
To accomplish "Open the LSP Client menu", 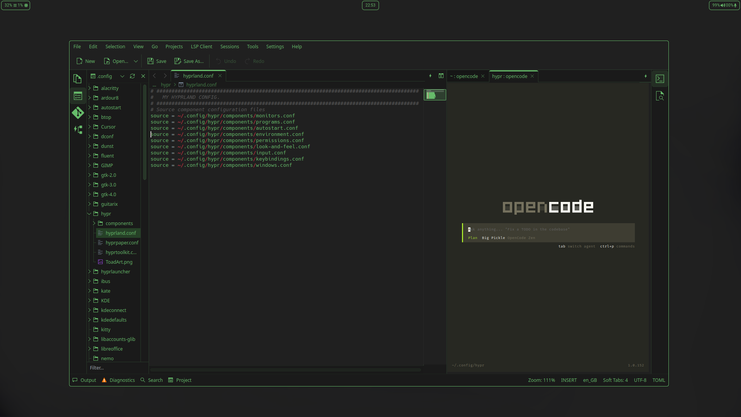I will pyautogui.click(x=201, y=46).
